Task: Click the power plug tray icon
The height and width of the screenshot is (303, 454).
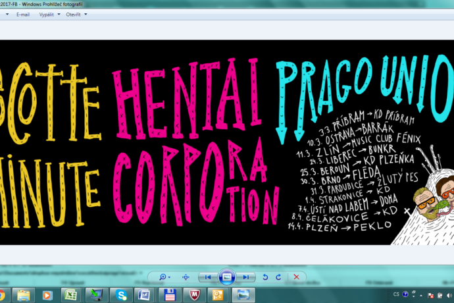Action: [x=440, y=296]
